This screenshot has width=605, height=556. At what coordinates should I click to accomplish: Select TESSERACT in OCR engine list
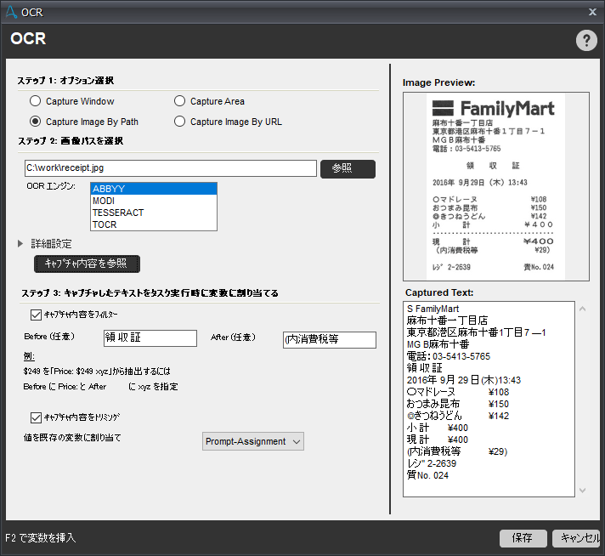[153, 213]
